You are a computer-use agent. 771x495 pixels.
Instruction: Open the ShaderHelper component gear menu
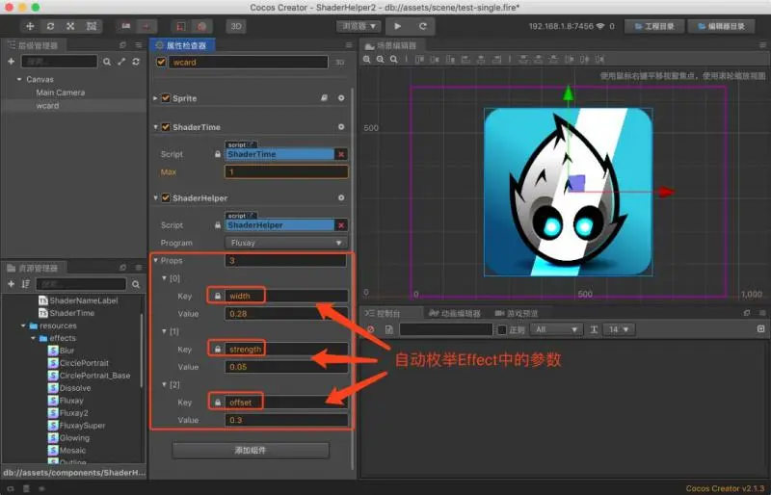341,197
